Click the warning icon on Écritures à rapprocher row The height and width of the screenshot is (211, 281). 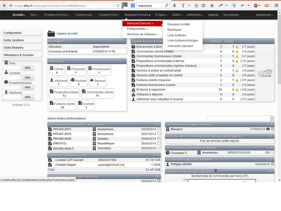[237, 90]
